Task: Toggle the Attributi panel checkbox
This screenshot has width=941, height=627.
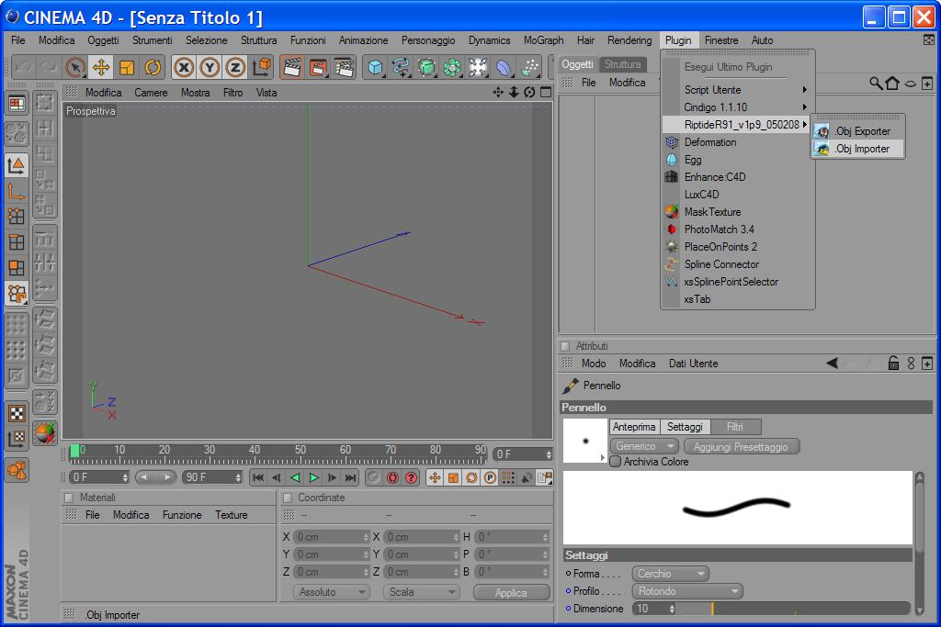Action: (x=565, y=346)
